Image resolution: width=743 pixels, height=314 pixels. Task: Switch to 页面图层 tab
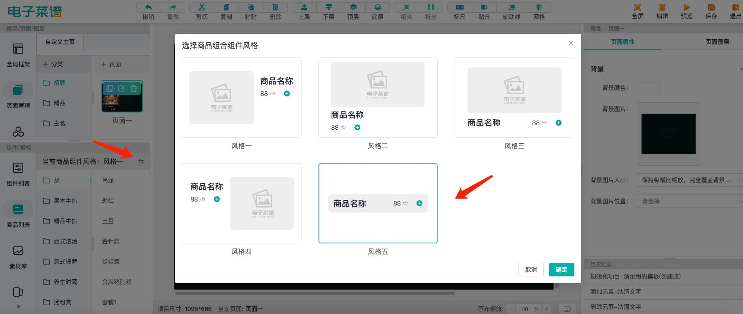(717, 42)
